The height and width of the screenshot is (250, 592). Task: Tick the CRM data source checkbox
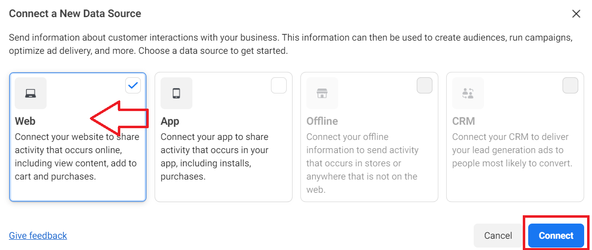coord(570,86)
